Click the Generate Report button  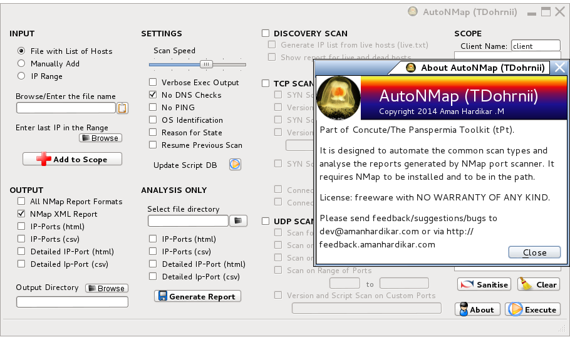coord(197,296)
